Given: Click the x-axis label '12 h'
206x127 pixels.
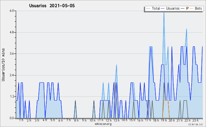Looking at the screenshot, I should tap(108, 120).
